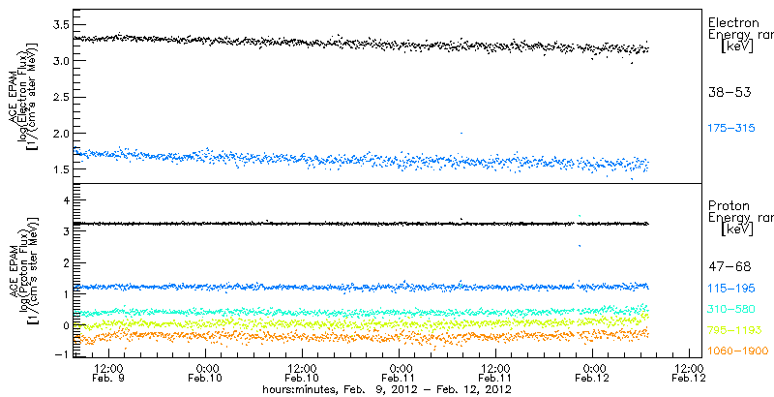Select the 47-68 proton energy label

(x=729, y=267)
